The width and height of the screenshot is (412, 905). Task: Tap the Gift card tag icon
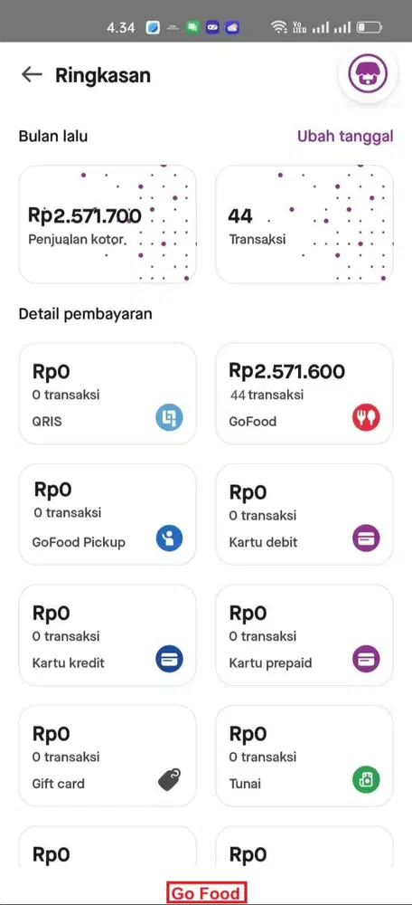point(170,780)
